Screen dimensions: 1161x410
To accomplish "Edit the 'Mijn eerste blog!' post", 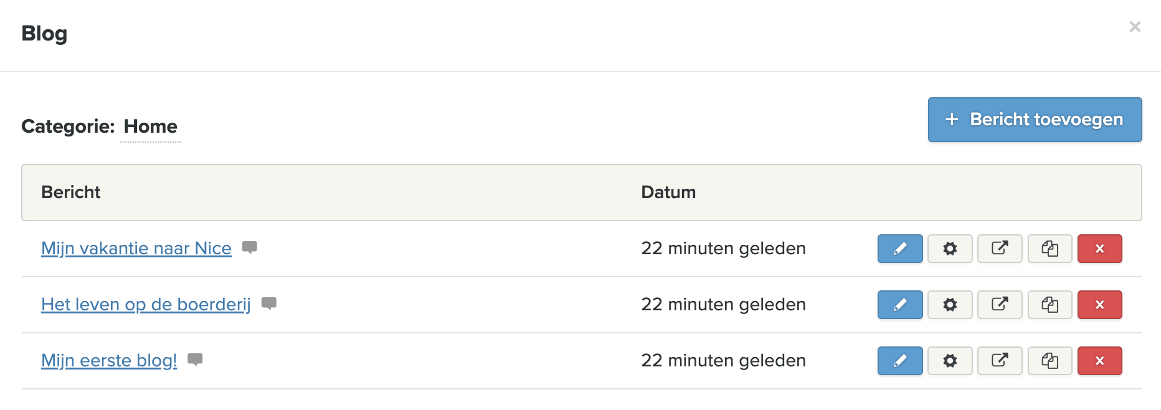I will 899,361.
